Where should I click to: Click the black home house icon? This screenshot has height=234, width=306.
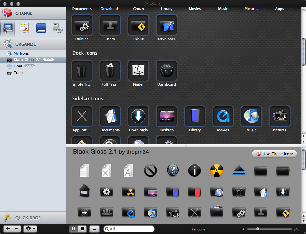(x=84, y=191)
